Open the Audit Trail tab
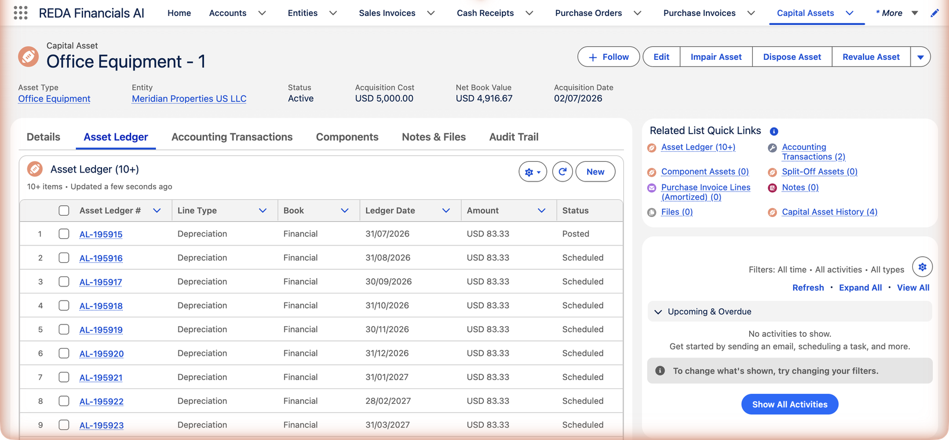This screenshot has height=440, width=949. (x=514, y=137)
